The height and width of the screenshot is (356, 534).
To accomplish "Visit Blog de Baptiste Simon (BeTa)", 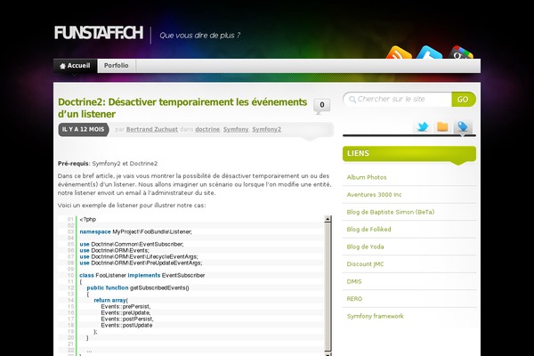I will 391,212.
